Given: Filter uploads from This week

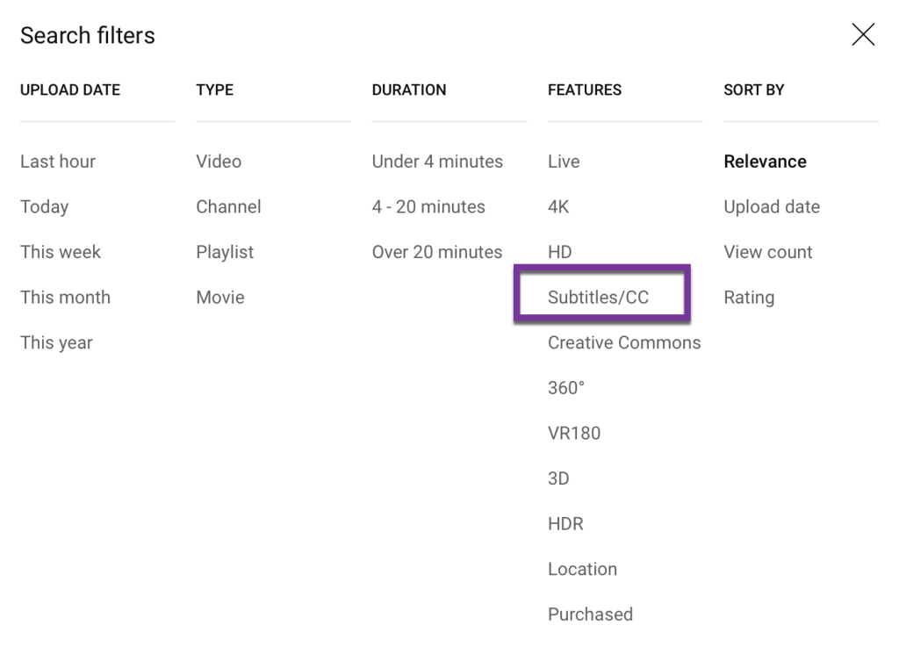Looking at the screenshot, I should pos(61,252).
